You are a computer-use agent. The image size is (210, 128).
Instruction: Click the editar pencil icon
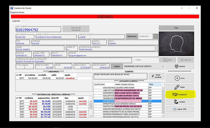tap(177, 87)
